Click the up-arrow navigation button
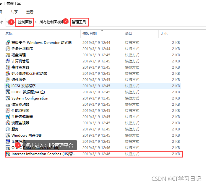The width and height of the screenshot is (206, 184). pos(2,22)
